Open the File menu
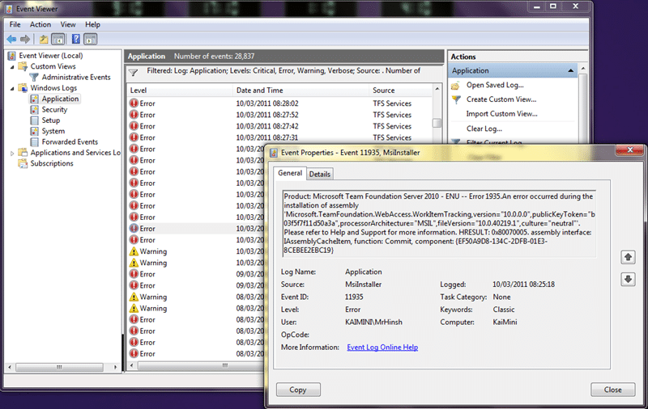This screenshot has height=409, width=648. point(15,24)
